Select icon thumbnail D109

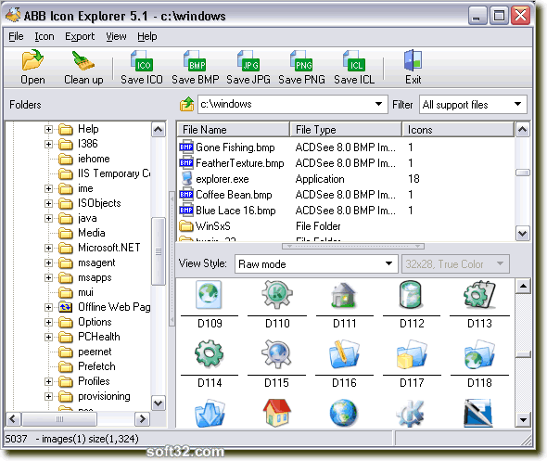(209, 294)
